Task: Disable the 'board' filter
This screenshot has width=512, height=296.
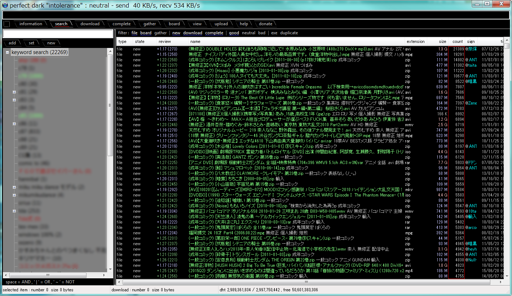Action: coord(146,33)
